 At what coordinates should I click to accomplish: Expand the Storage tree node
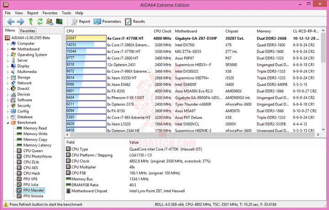[x=8, y=78]
